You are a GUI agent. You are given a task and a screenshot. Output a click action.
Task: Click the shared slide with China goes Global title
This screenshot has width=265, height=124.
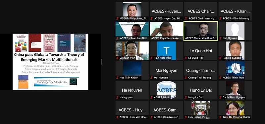tap(50, 62)
